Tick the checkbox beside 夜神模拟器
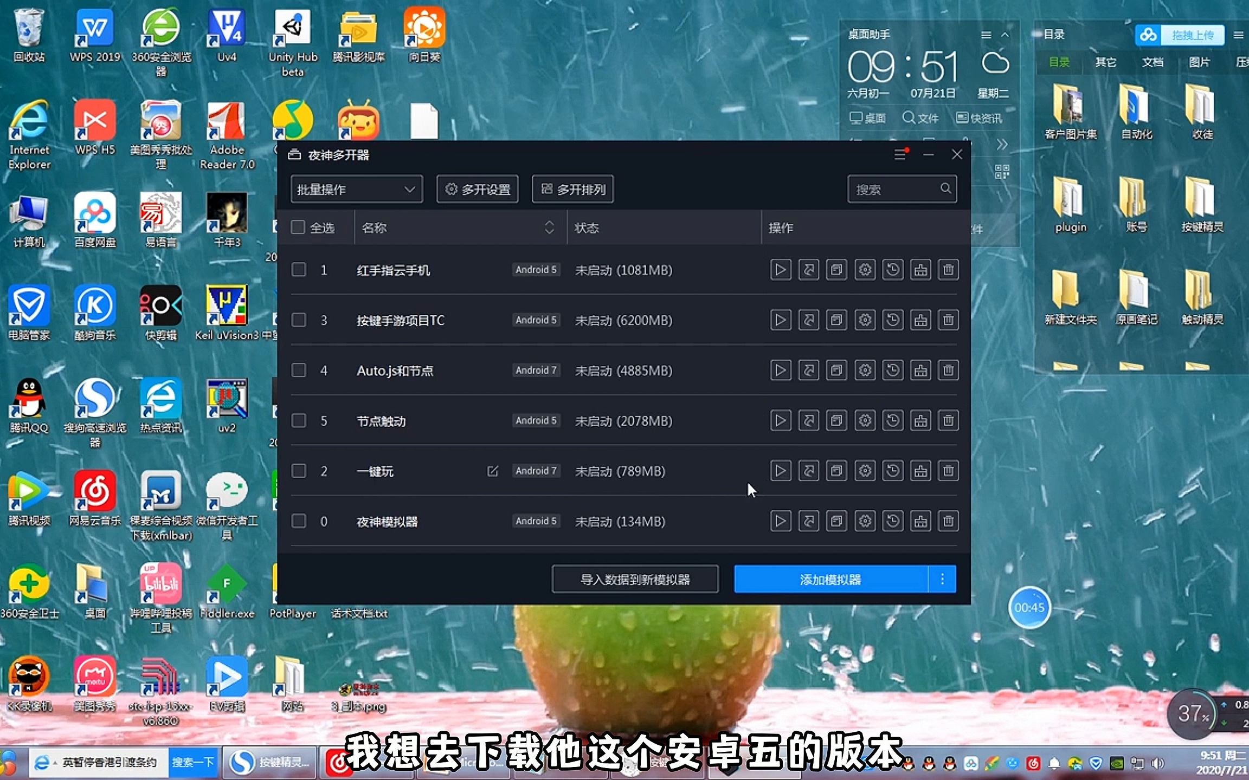 click(299, 521)
